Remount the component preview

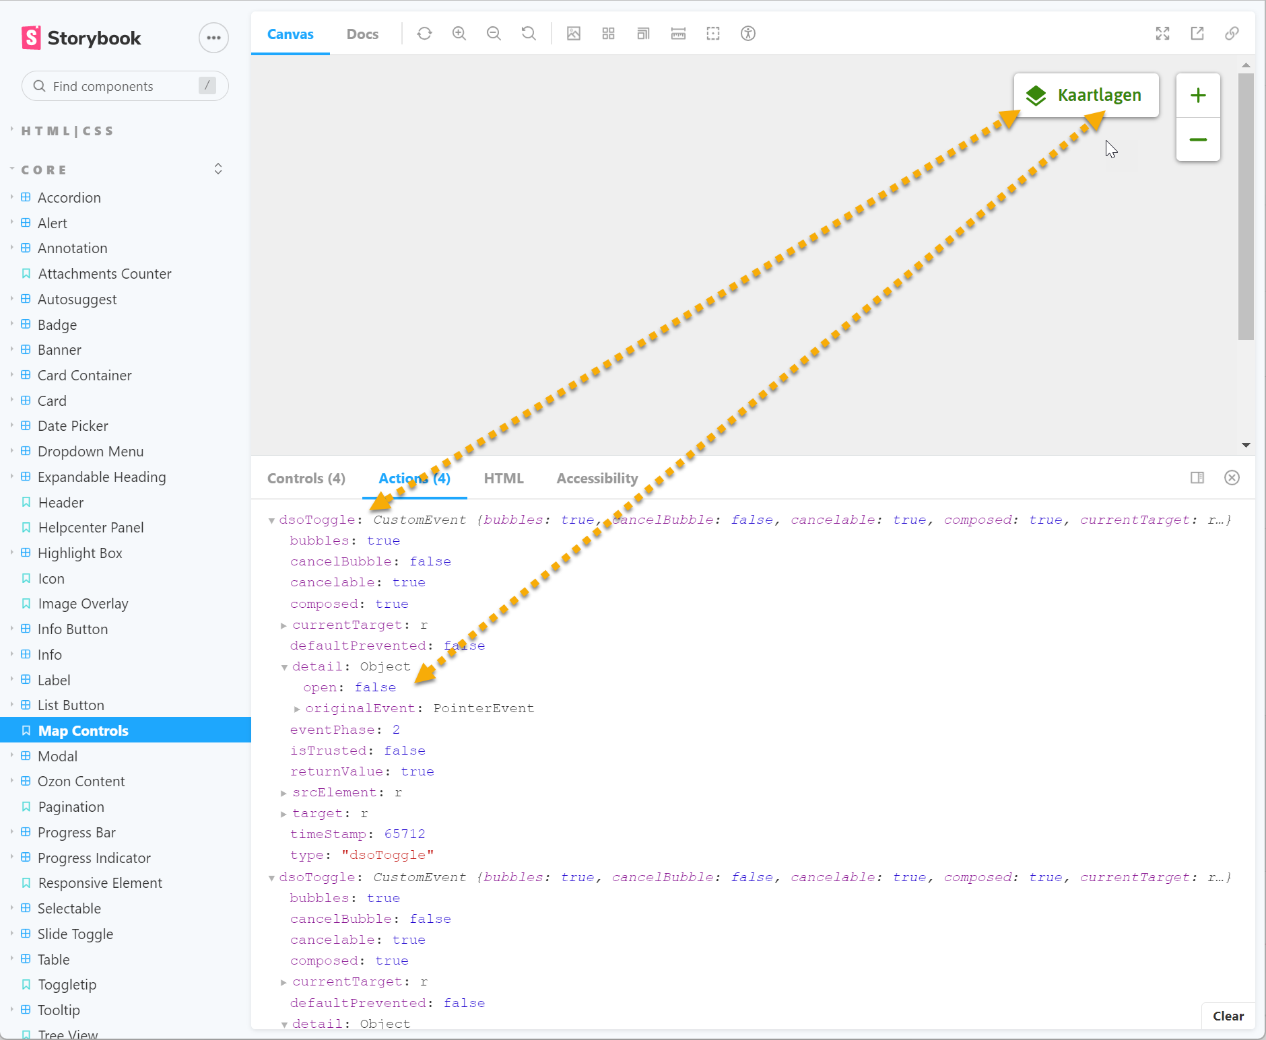(425, 33)
